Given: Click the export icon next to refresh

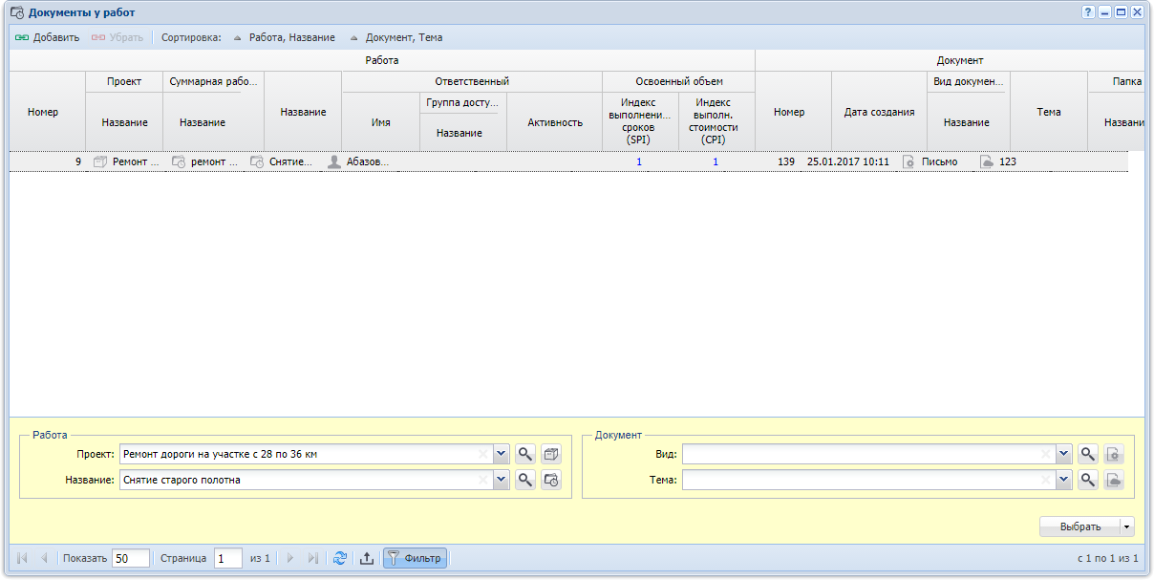Looking at the screenshot, I should [x=366, y=558].
